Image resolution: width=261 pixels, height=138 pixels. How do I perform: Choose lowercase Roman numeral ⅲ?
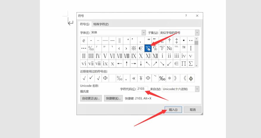[177, 56]
